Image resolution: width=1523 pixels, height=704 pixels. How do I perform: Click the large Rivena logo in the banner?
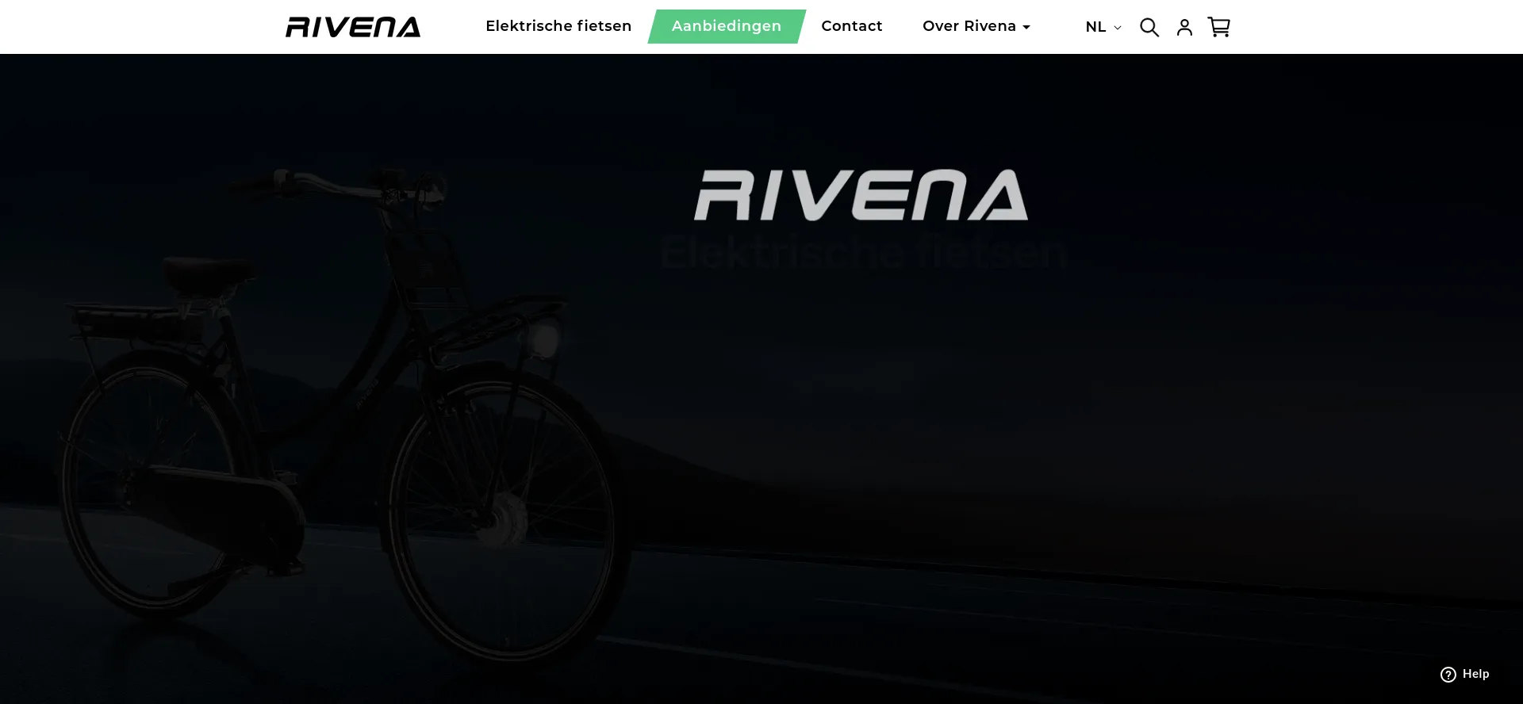(x=861, y=195)
